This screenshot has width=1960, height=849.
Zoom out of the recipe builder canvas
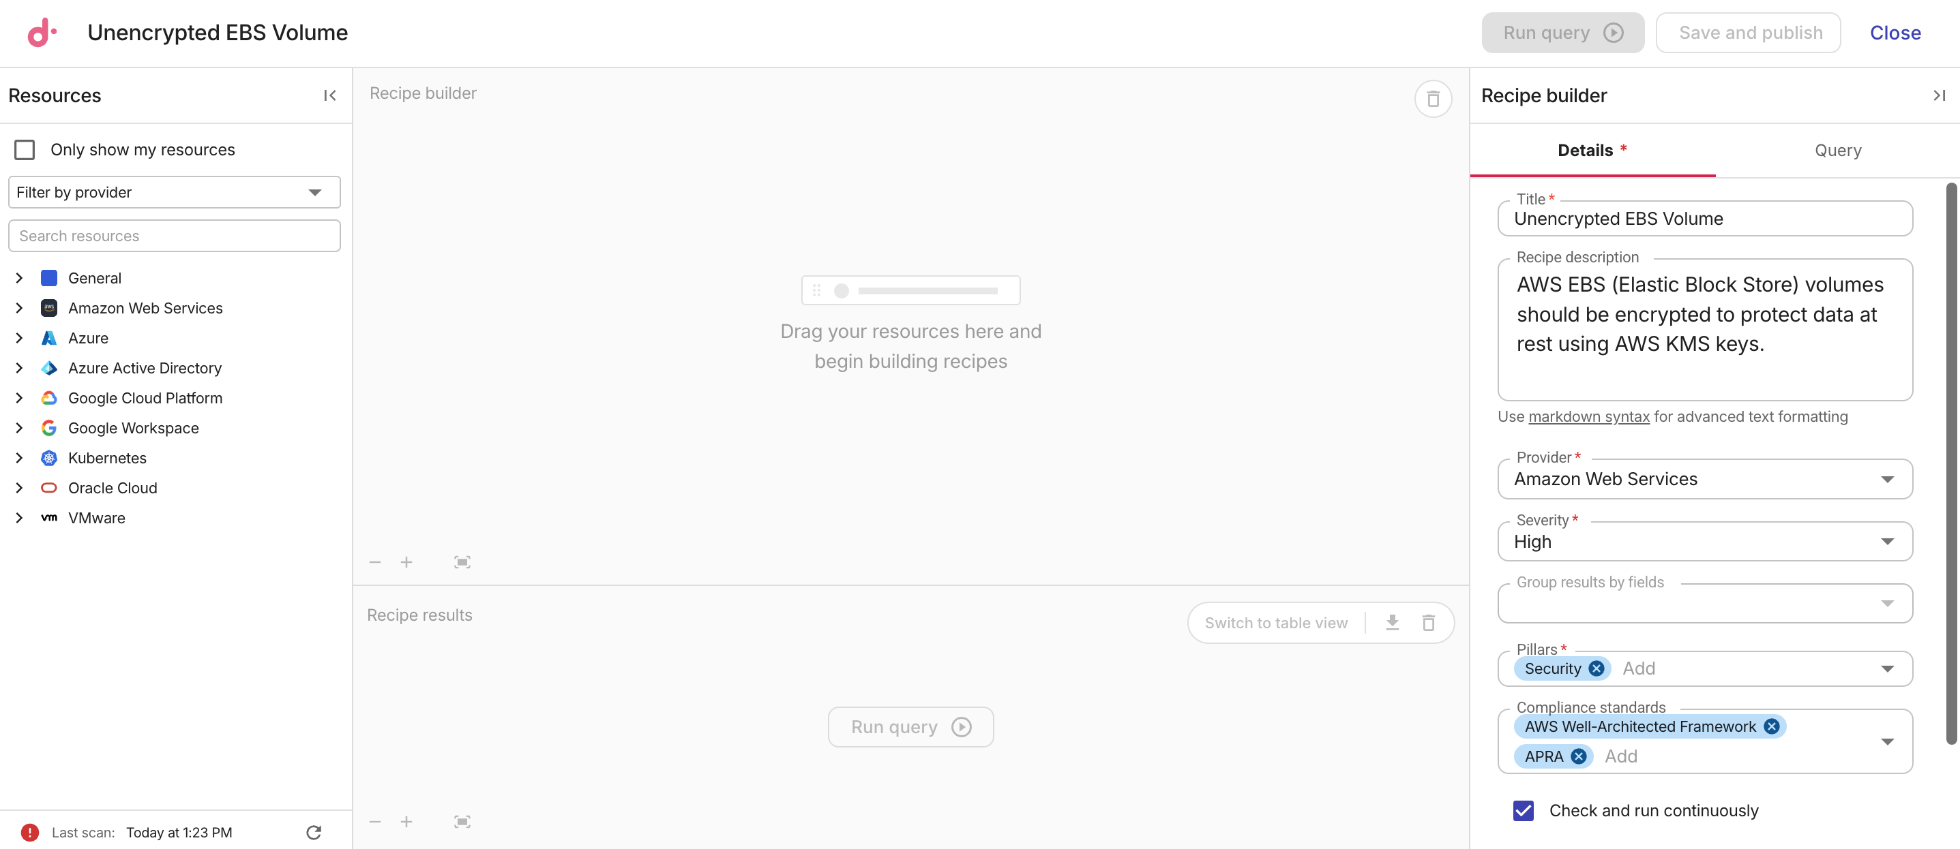pos(374,561)
